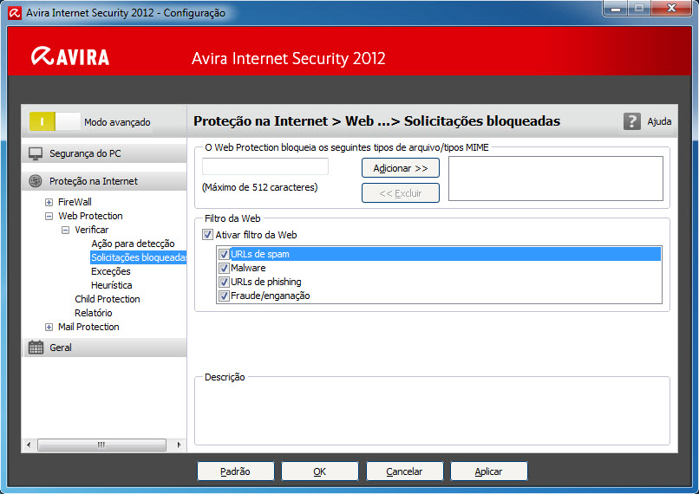Open the Geral section
This screenshot has height=494, width=699.
point(104,348)
